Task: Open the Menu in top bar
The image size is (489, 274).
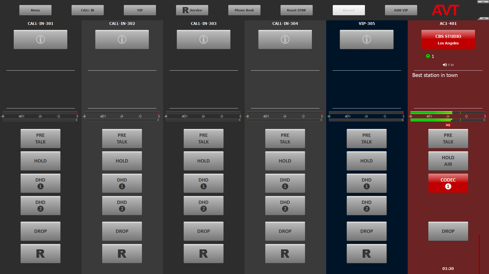Action: click(x=35, y=10)
